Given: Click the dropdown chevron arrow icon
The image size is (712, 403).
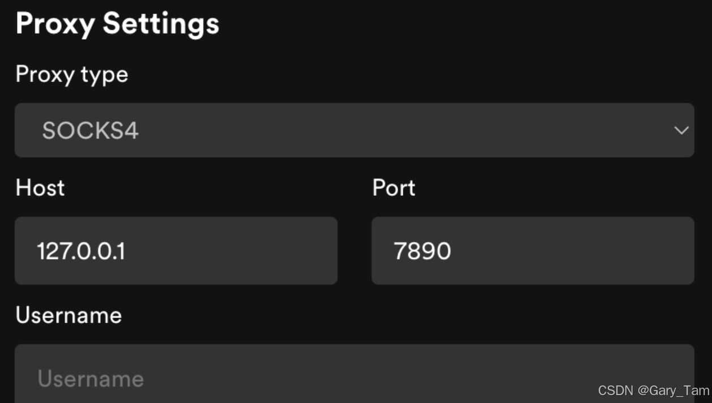Looking at the screenshot, I should coord(681,130).
